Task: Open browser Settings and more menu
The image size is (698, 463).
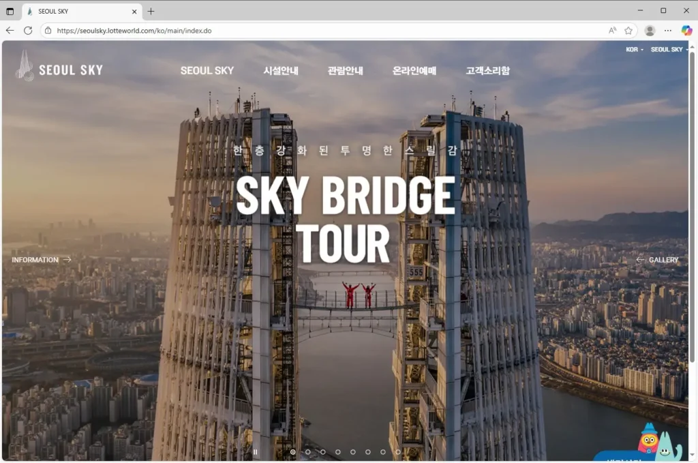Action: (x=668, y=31)
